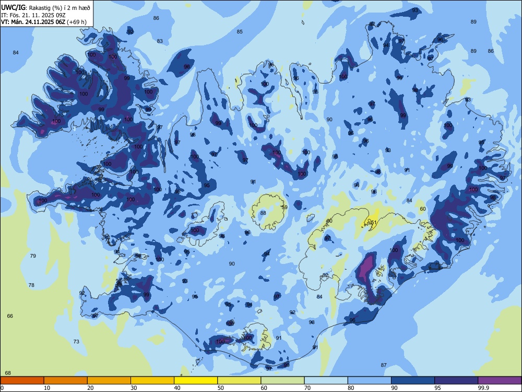Viewport: 522px width, 392px height.
Task: Select the bright yellow 40–50 legend swatch
Action: point(196,381)
